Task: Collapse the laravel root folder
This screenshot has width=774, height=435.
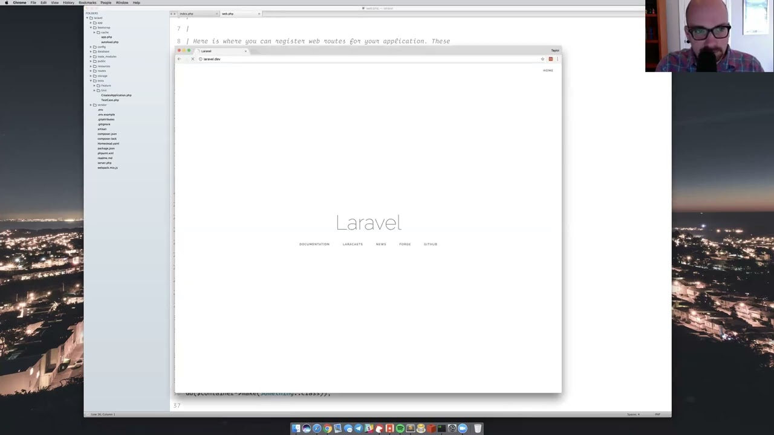Action: [x=87, y=18]
